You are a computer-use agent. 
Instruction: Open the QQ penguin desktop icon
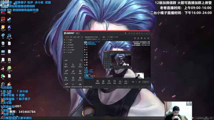[3, 69]
